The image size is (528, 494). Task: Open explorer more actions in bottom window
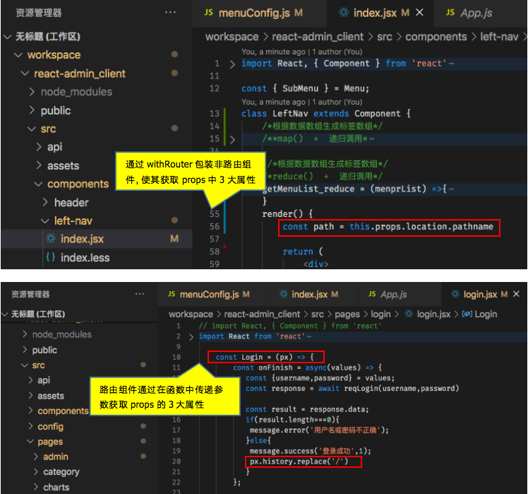[140, 294]
